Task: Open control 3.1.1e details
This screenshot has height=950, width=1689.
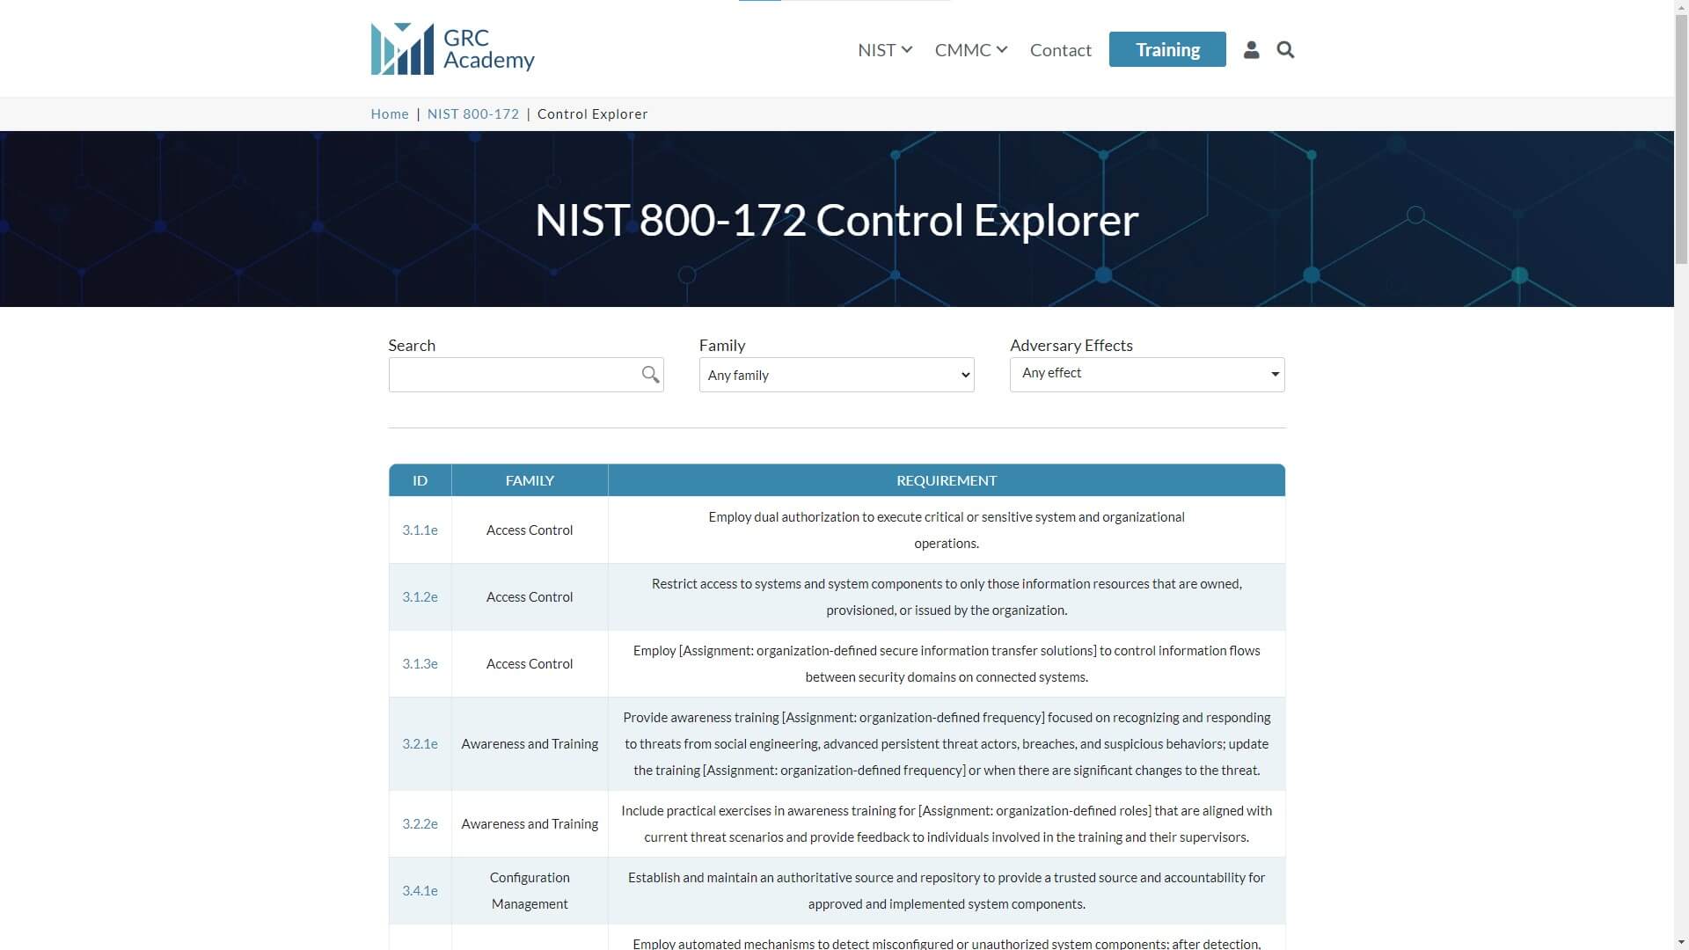Action: [x=420, y=530]
